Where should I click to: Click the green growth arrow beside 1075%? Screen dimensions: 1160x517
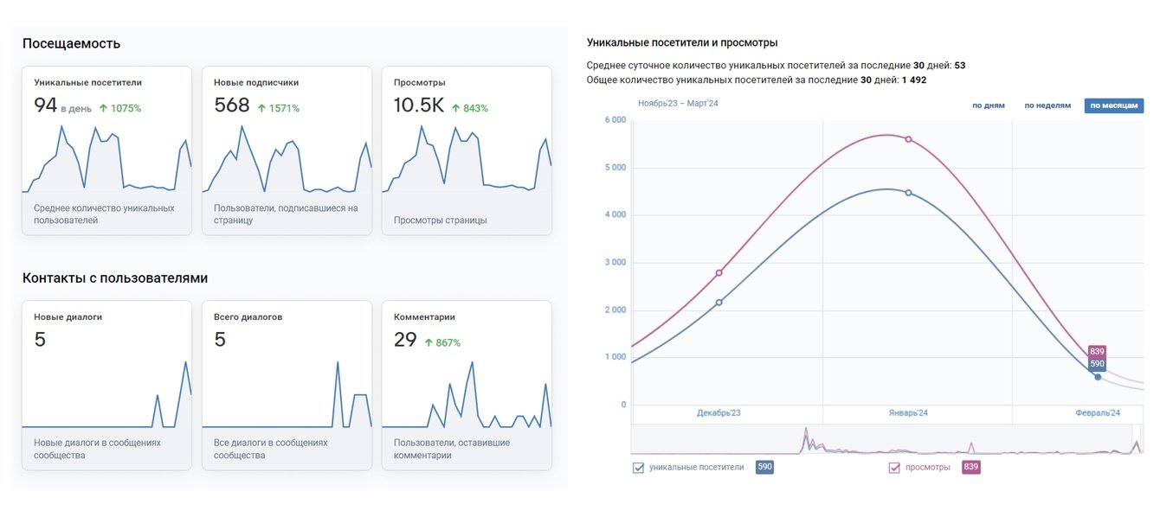[x=103, y=109]
